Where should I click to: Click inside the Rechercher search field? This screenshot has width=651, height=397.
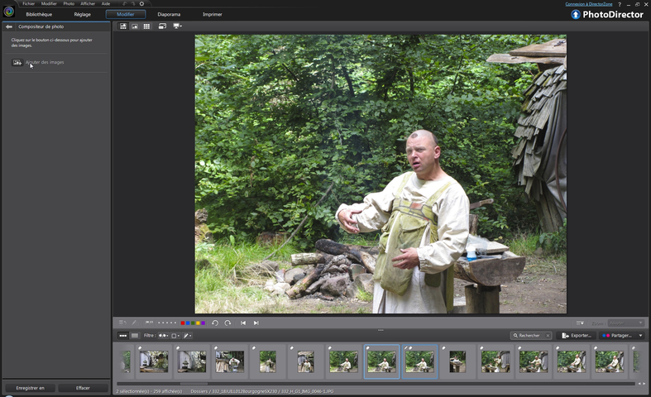[x=531, y=336]
